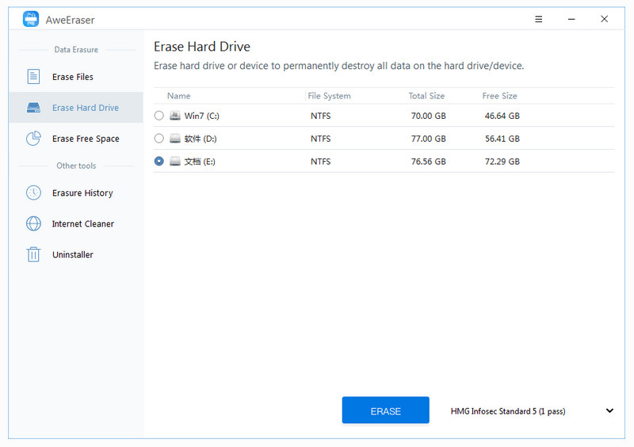Open Erasure History
Viewport: 634px width, 447px height.
click(x=76, y=193)
